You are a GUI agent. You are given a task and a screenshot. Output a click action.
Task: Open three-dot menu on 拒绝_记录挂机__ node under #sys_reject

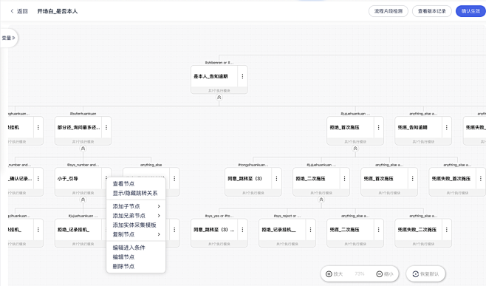tap(310, 230)
